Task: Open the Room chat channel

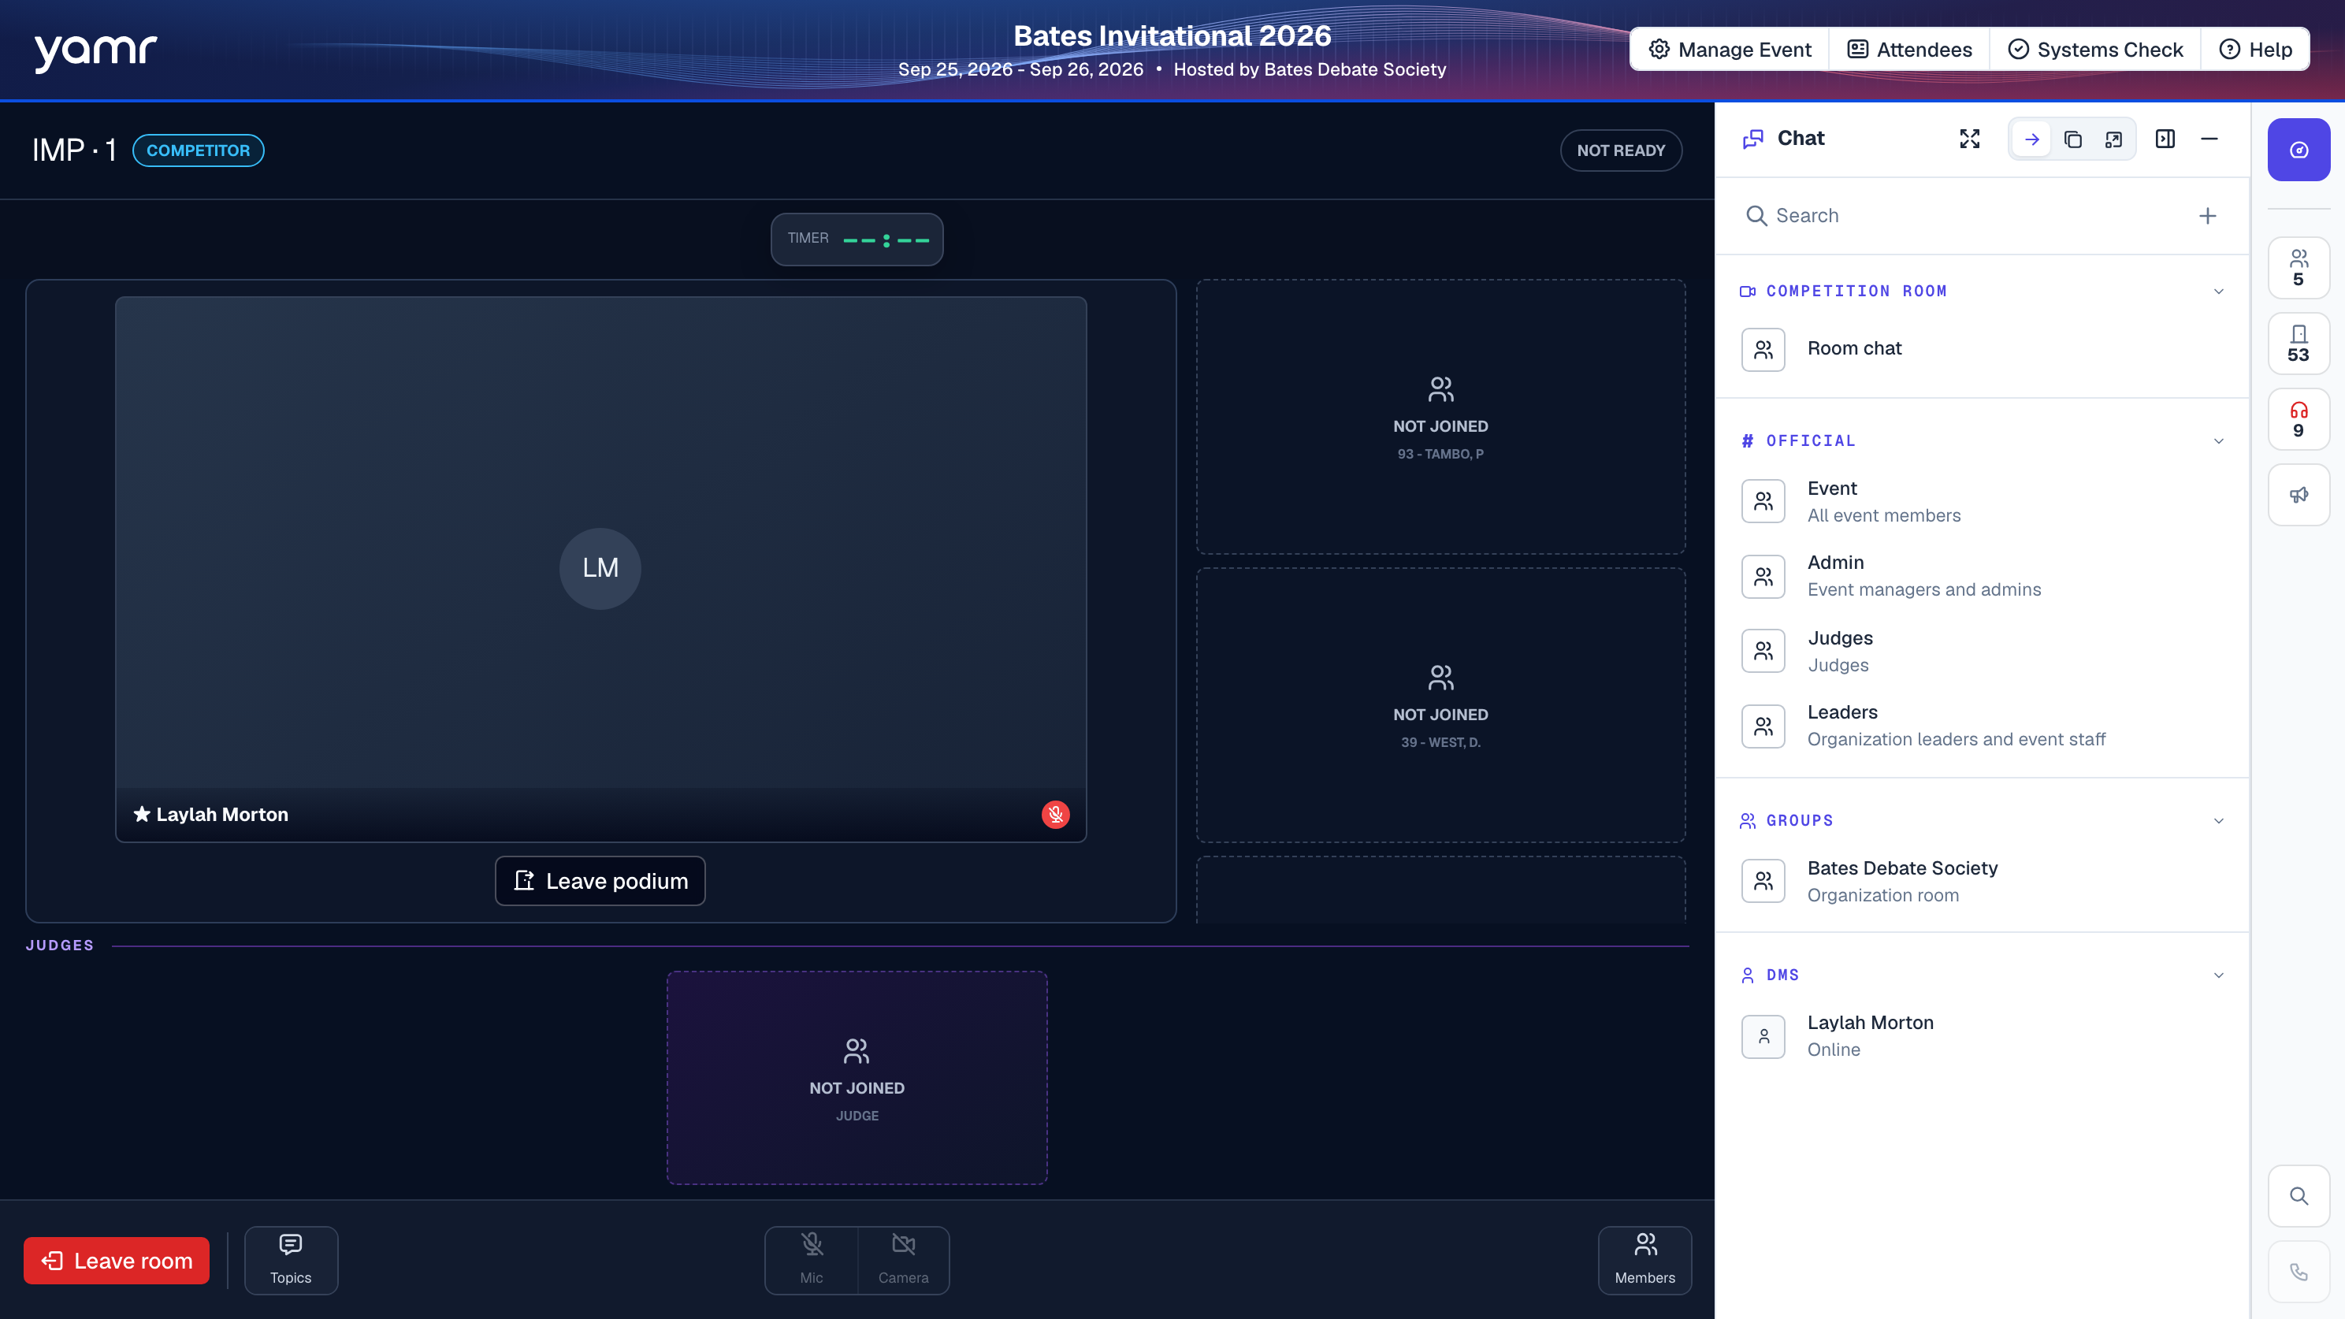Action: click(1983, 350)
